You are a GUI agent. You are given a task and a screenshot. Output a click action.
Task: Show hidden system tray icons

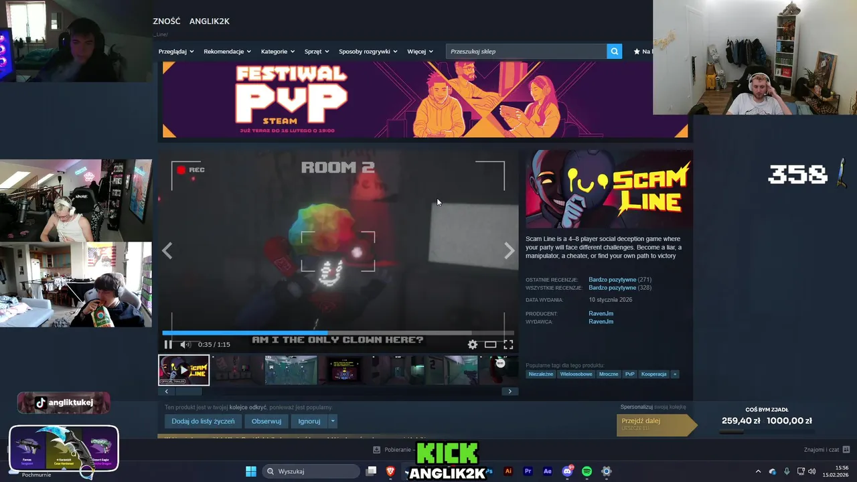758,471
